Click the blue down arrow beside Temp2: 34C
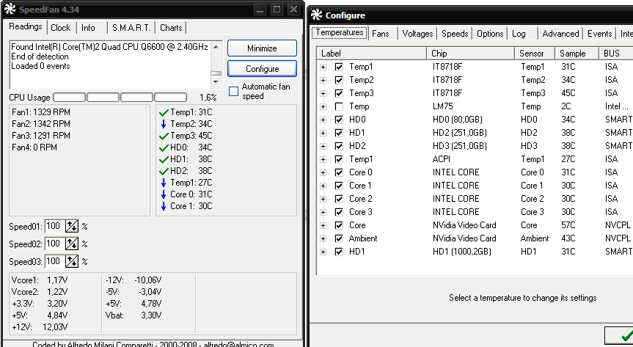 (x=164, y=124)
